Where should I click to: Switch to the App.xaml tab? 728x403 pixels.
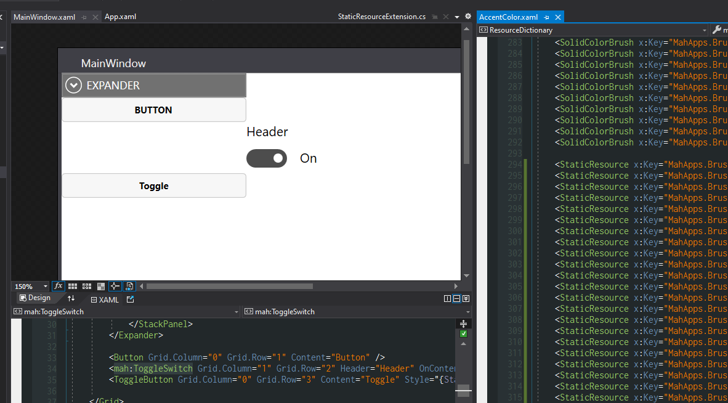pos(120,17)
